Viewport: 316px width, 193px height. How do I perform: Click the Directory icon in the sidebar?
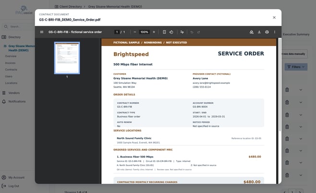4,37
